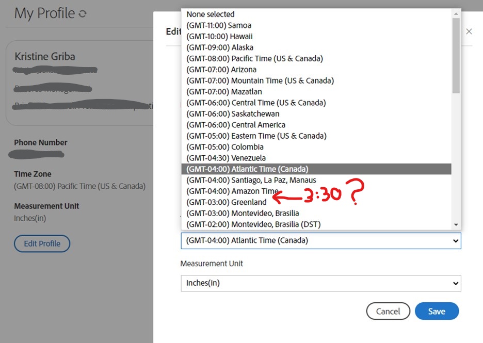
Task: Close the Edit Profile dialog
Action: pyautogui.click(x=469, y=31)
